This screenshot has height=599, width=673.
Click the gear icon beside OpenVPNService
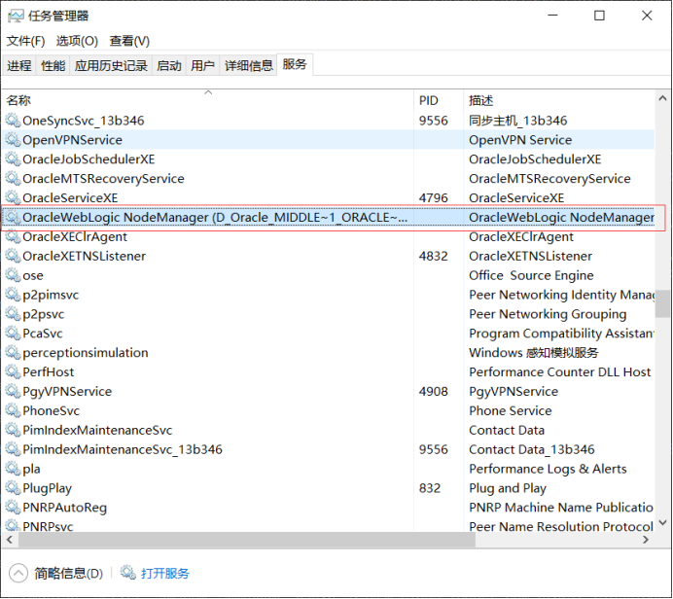[x=13, y=140]
